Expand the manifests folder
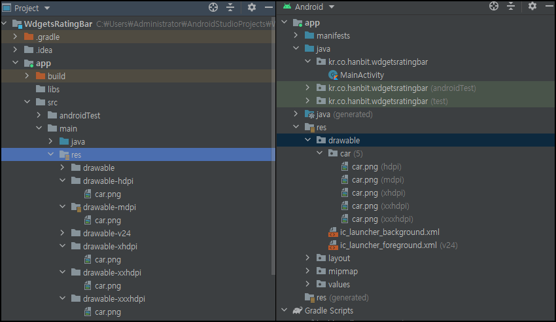This screenshot has width=556, height=322. 296,35
